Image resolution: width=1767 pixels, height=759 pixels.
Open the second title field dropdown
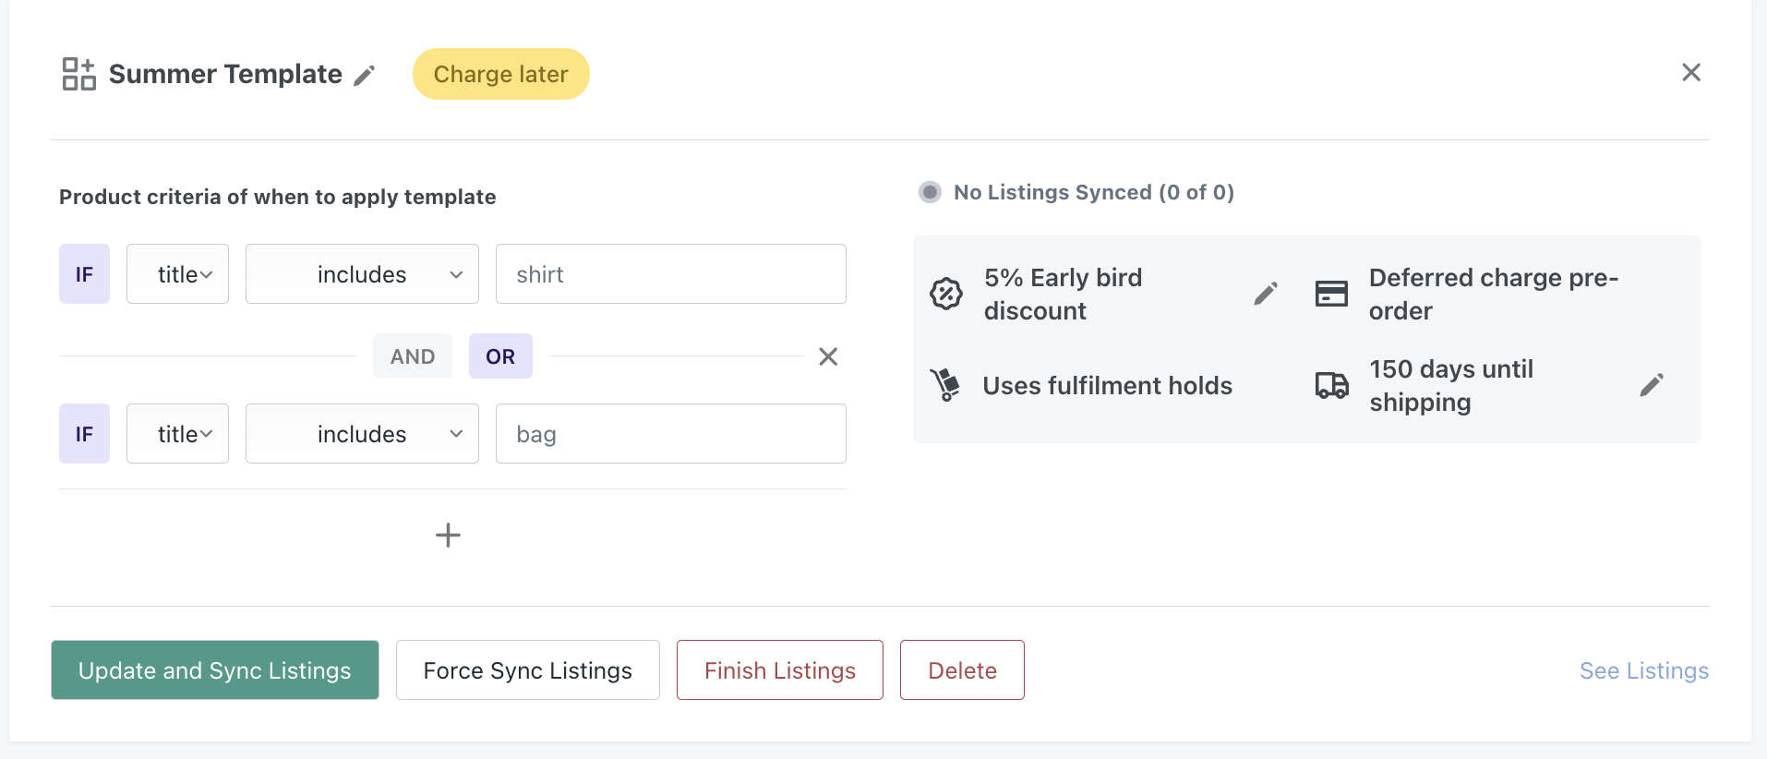[x=177, y=434]
